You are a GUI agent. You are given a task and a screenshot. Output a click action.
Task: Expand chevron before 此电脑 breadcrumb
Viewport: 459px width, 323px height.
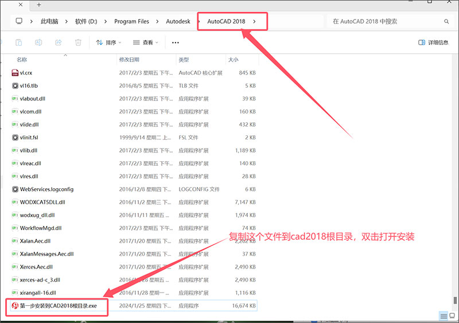32,21
